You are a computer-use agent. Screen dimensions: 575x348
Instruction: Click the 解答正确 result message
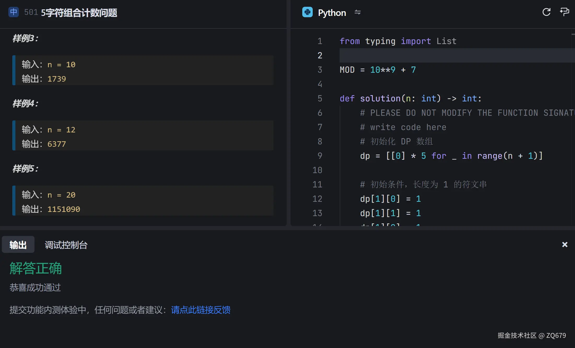point(36,268)
